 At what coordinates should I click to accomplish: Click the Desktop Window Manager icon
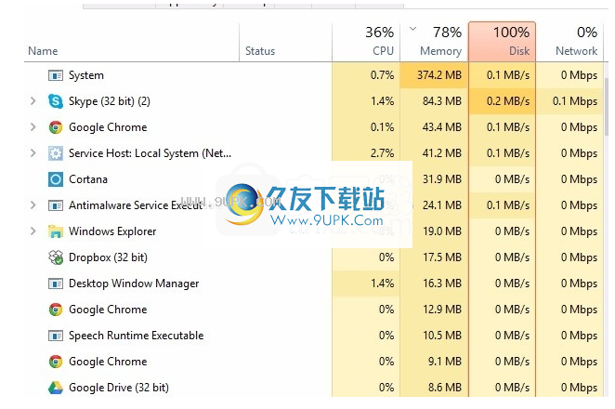coord(55,284)
